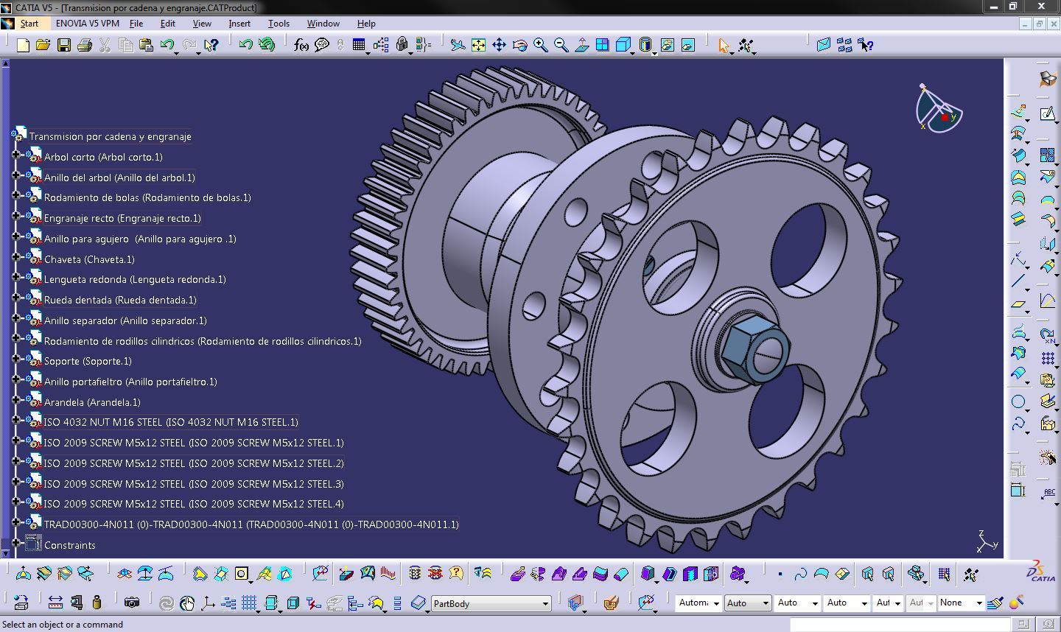Click the hand Manipulation icon in bottom toolbar
This screenshot has width=1061, height=632.
(x=187, y=603)
